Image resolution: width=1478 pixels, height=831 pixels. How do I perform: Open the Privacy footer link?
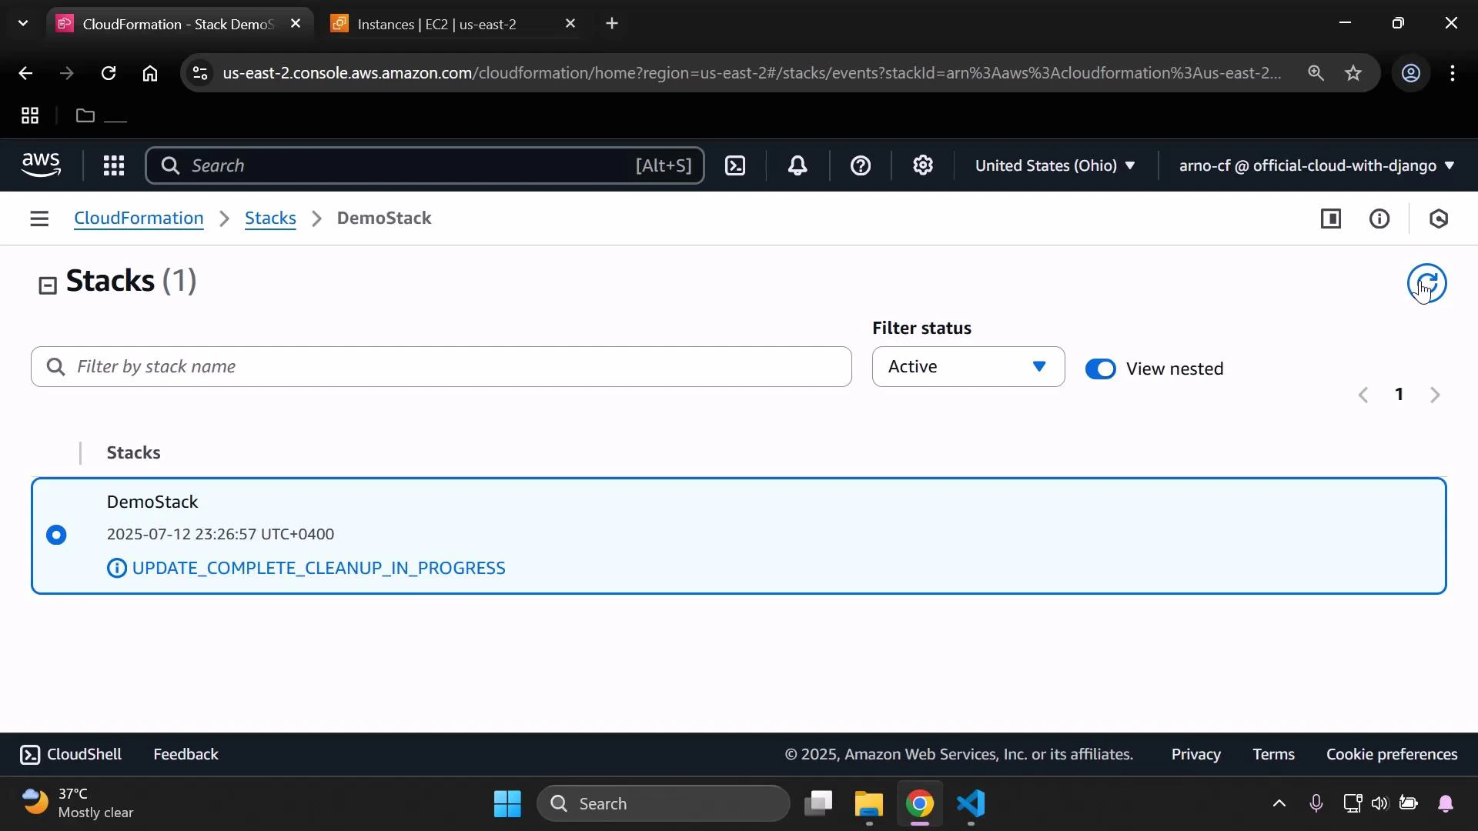click(1195, 755)
